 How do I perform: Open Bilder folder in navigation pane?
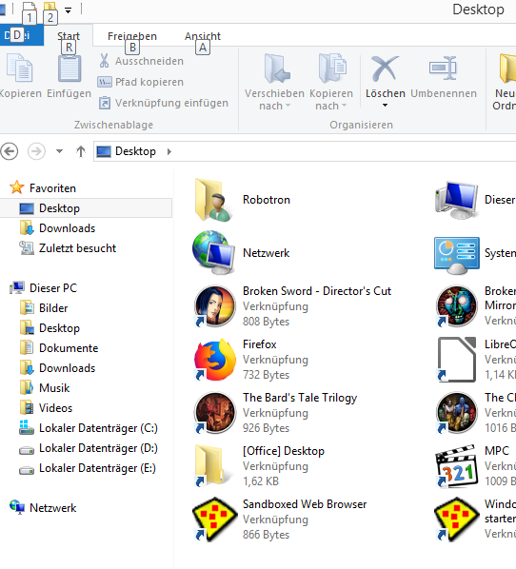53,307
